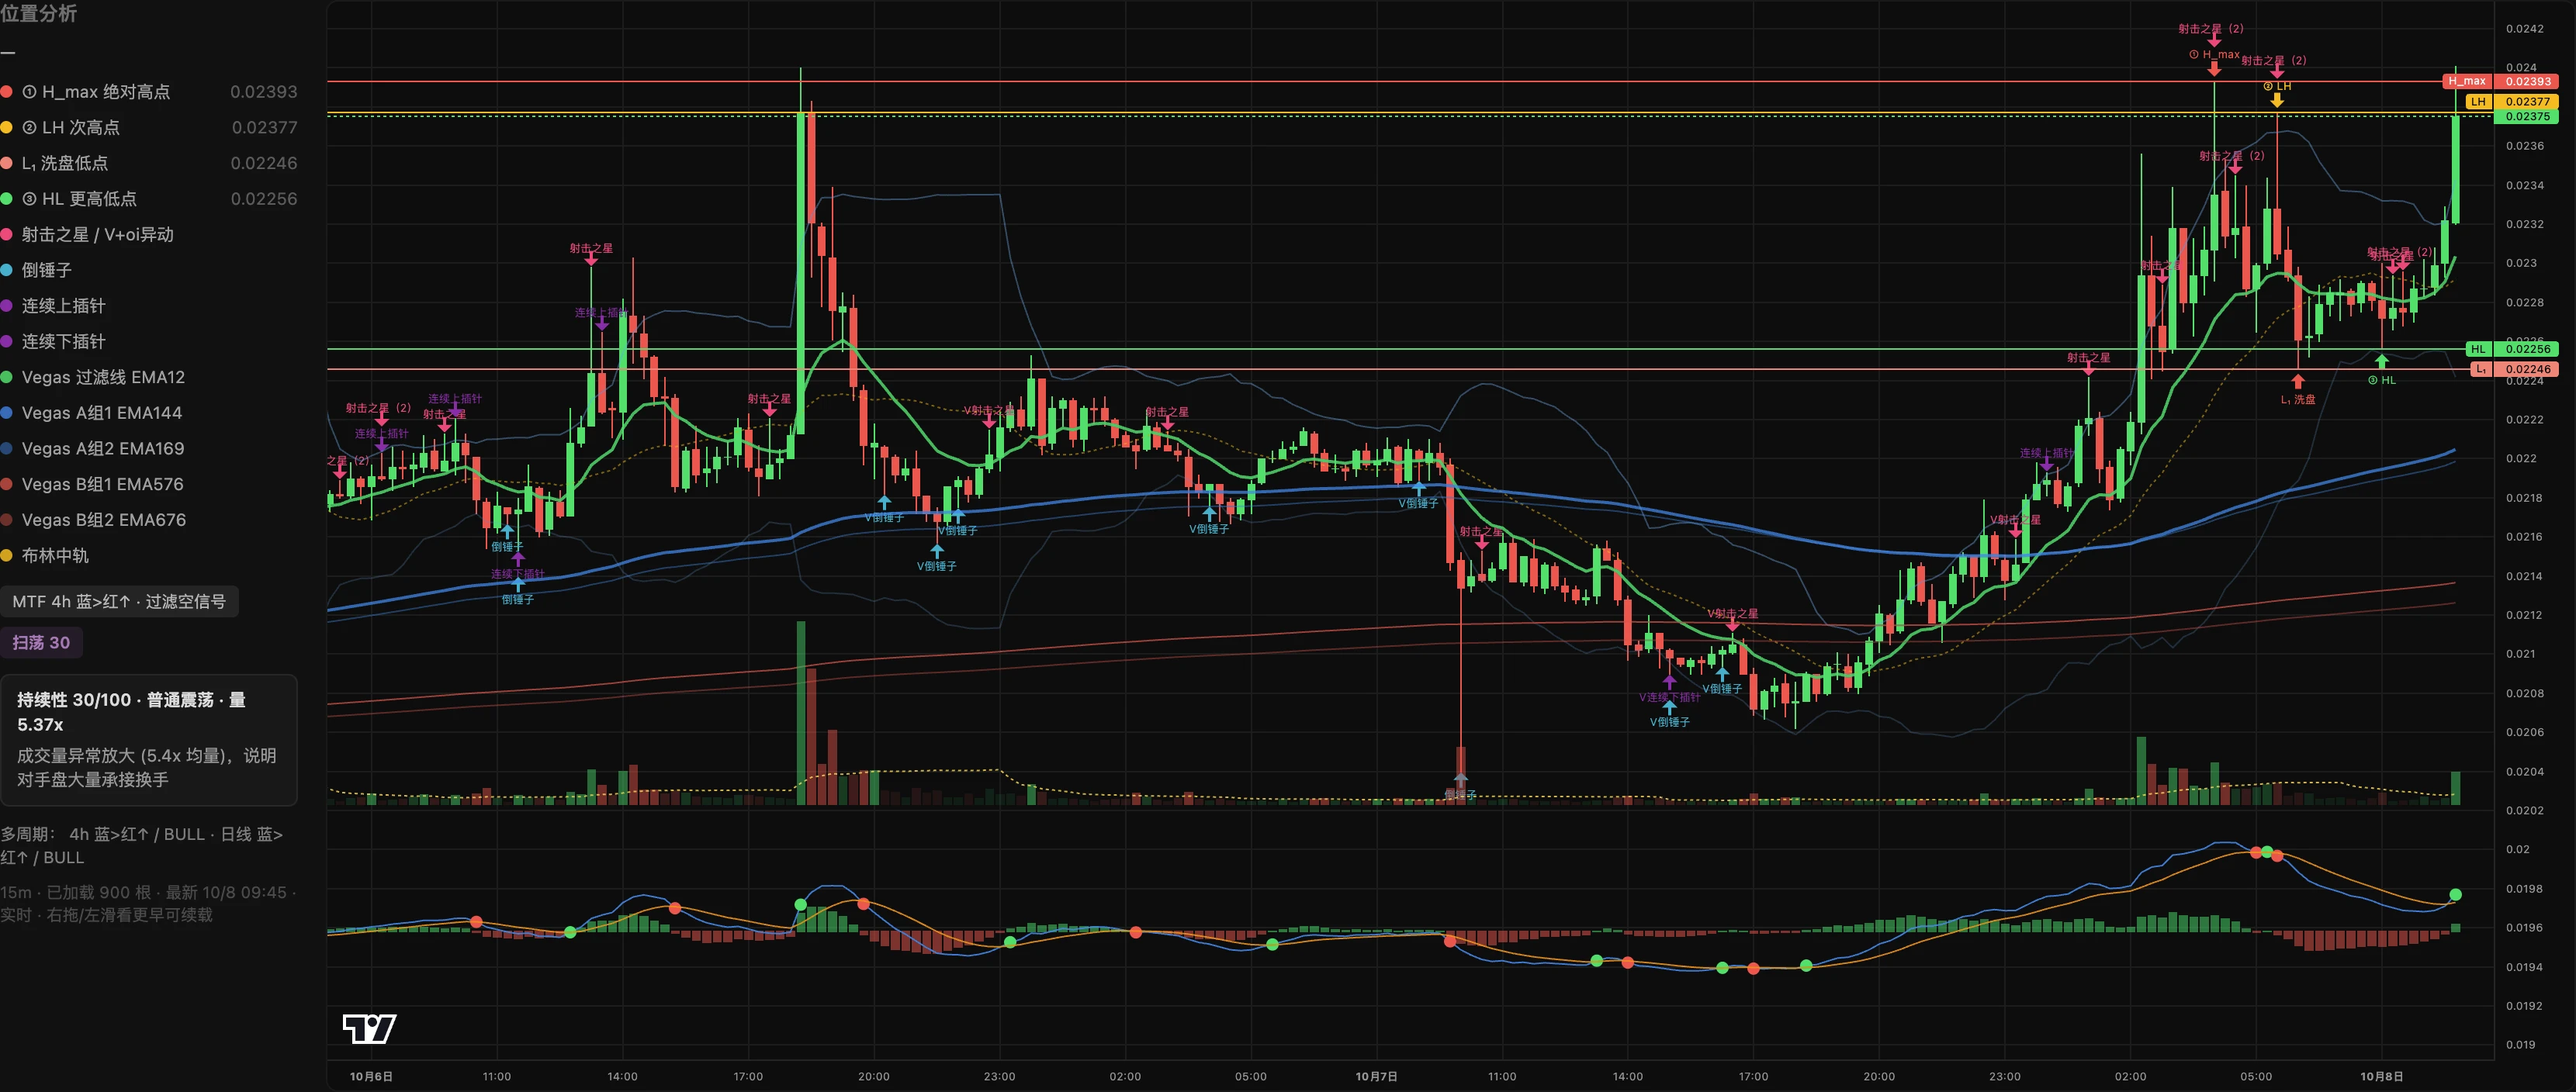Click the Vegas A组2 EMA169 legend entry

pyautogui.click(x=94, y=449)
